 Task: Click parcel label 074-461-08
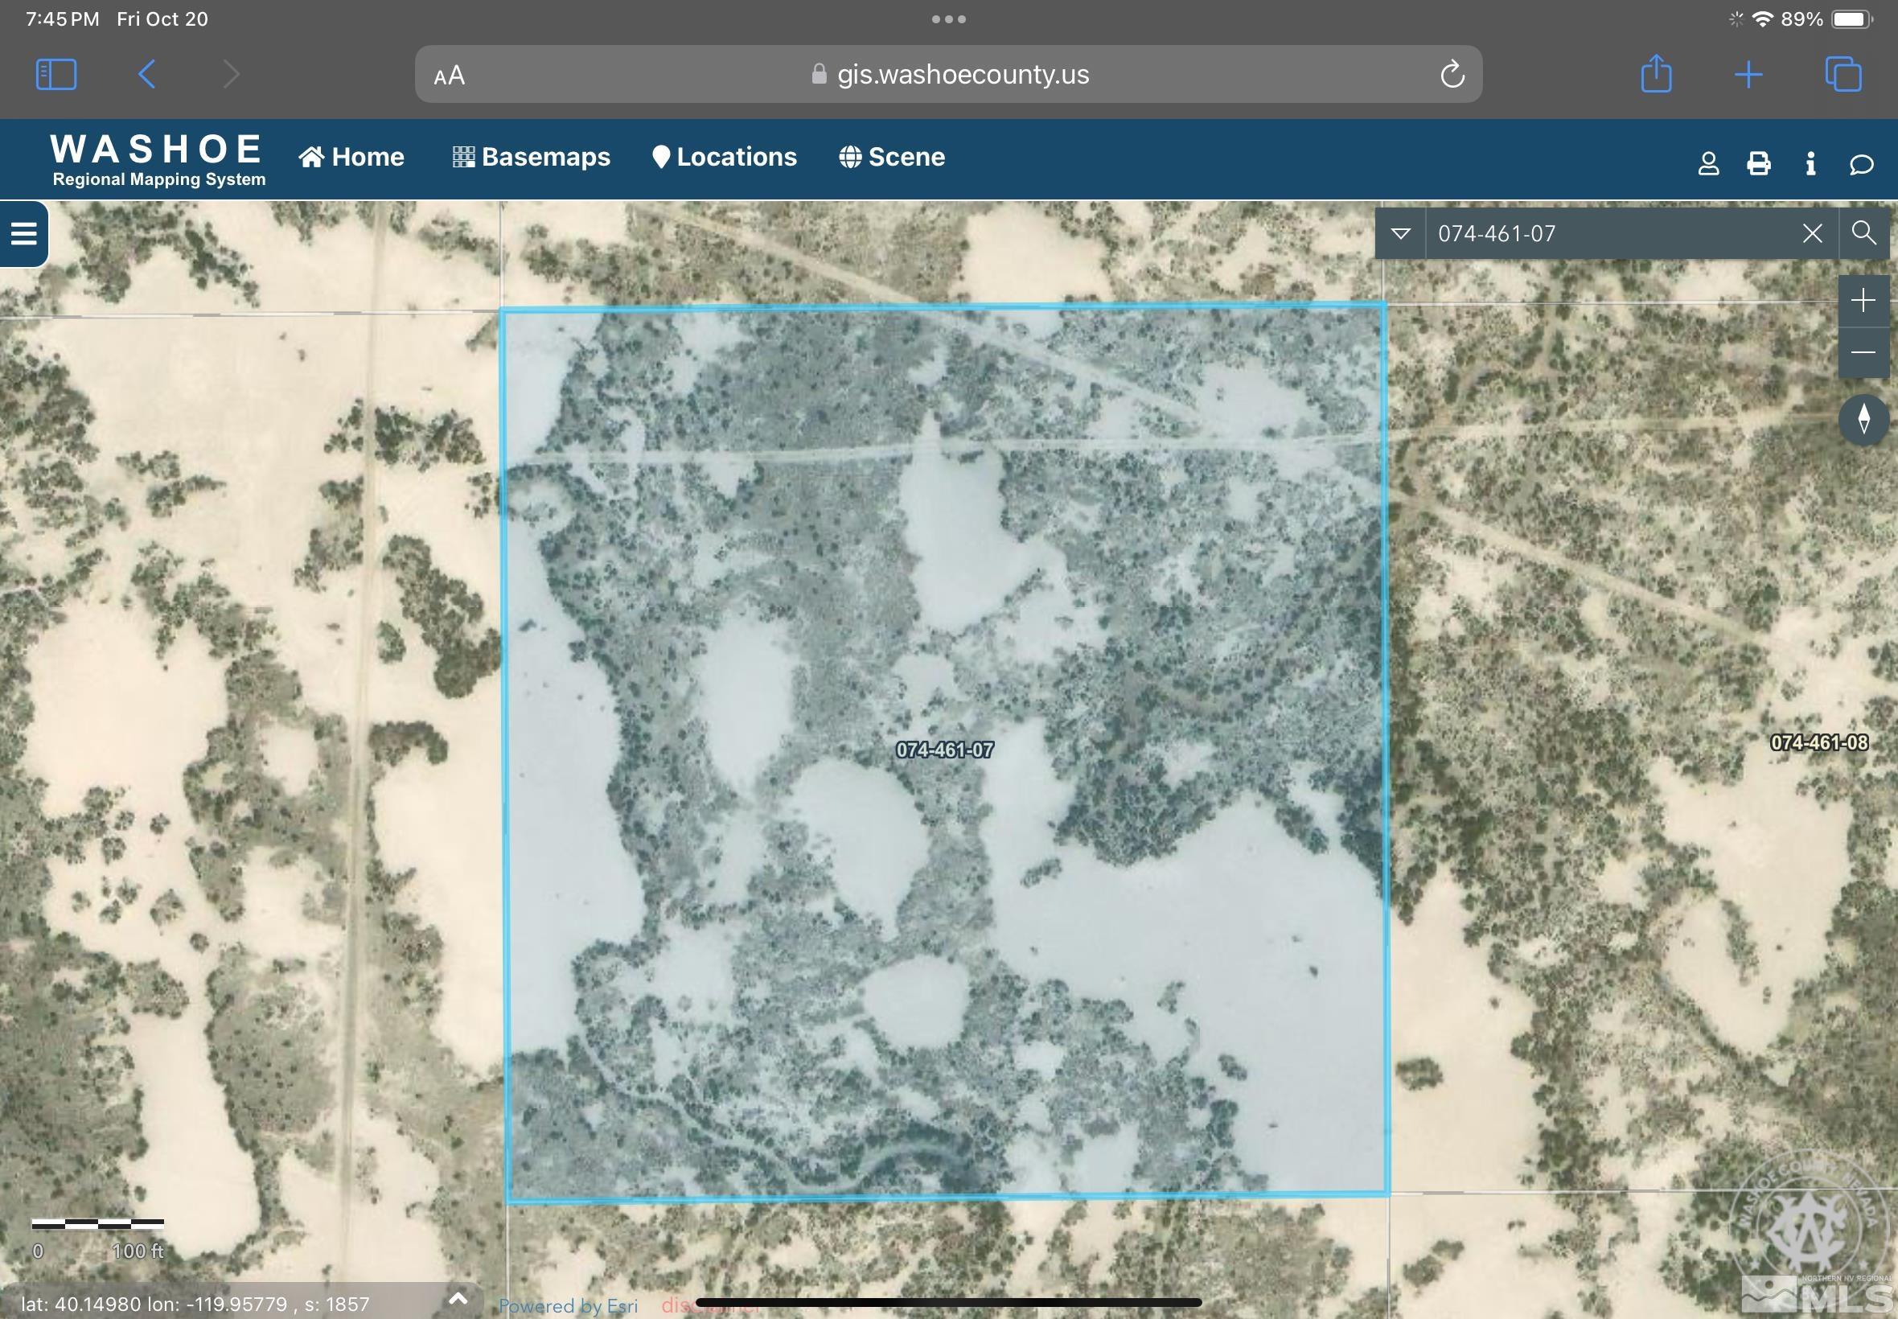click(x=1818, y=742)
